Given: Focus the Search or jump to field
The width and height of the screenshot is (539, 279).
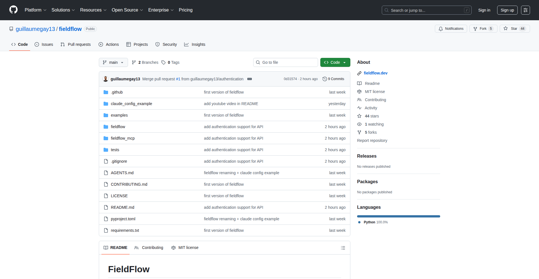Looking at the screenshot, I should [426, 10].
